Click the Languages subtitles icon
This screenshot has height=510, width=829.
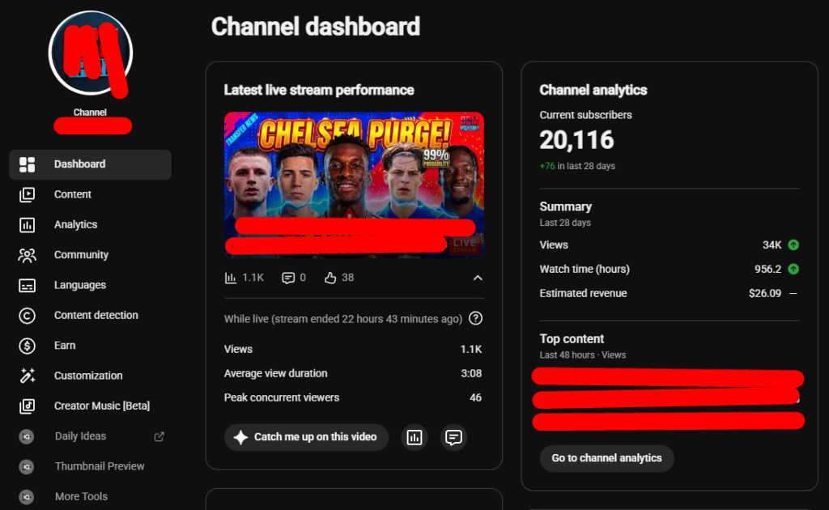pyautogui.click(x=27, y=286)
